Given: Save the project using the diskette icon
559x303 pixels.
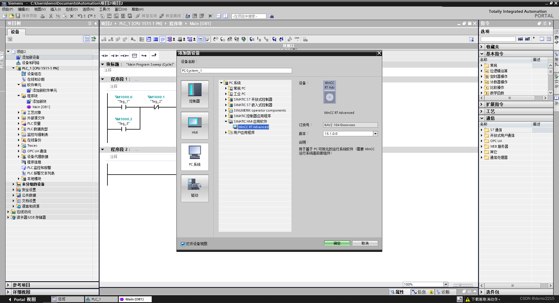Looking at the screenshot, I should 18,16.
